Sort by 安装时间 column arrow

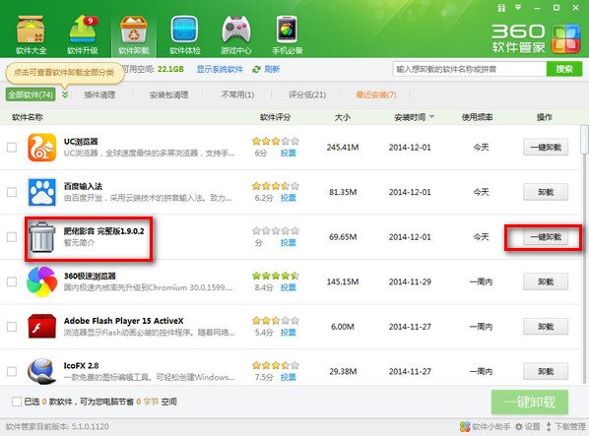point(431,117)
